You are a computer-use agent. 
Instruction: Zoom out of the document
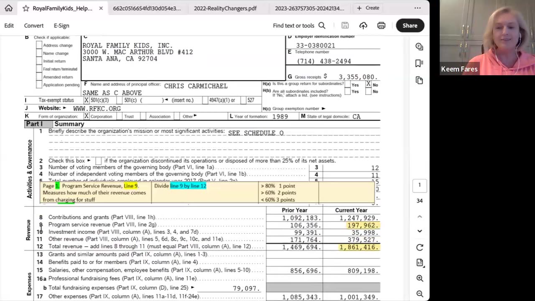click(x=420, y=294)
